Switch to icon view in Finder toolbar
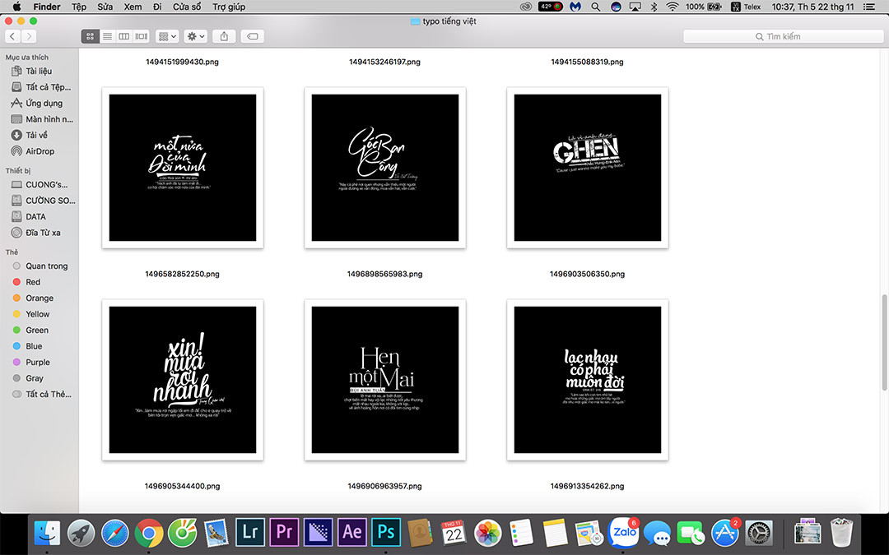This screenshot has height=555, width=889. pyautogui.click(x=91, y=36)
